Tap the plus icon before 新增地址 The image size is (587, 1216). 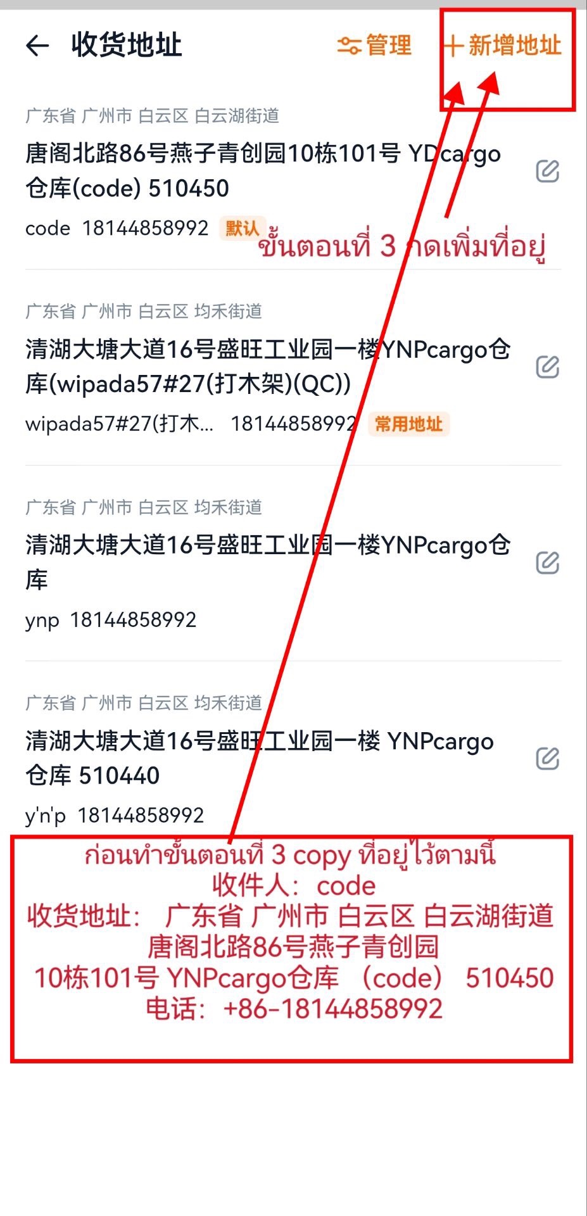click(452, 46)
